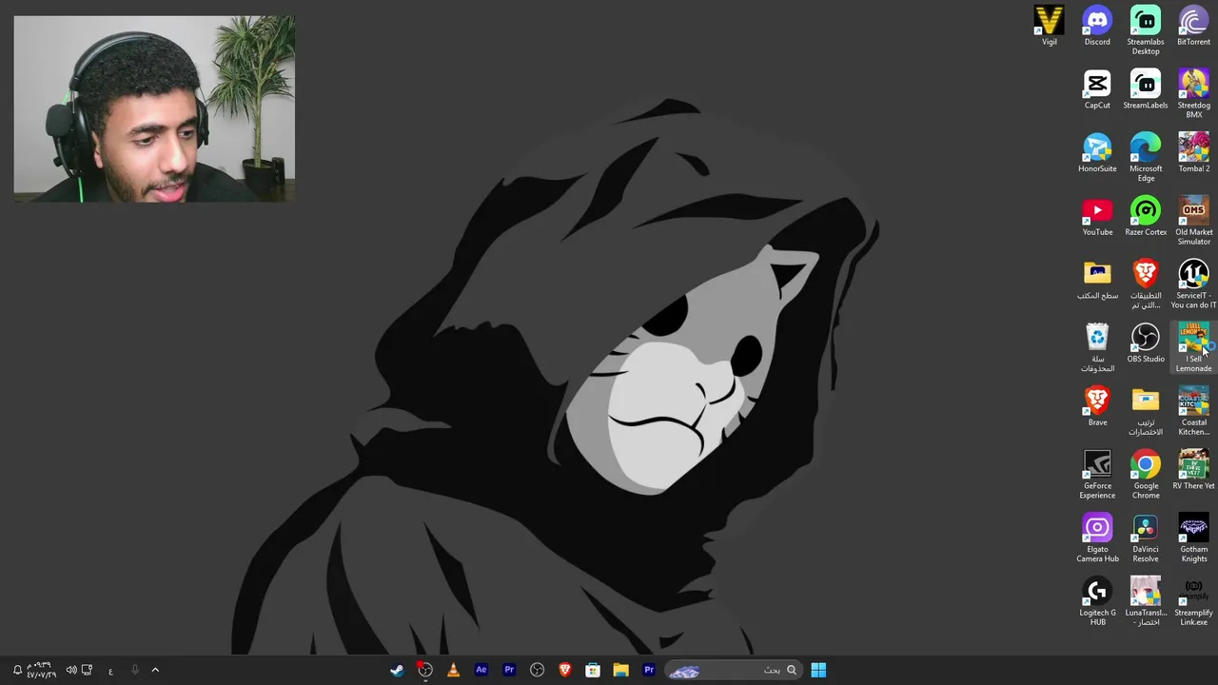Viewport: 1218px width, 685px height.
Task: Open the Razer Cortex icon
Action: tap(1146, 217)
